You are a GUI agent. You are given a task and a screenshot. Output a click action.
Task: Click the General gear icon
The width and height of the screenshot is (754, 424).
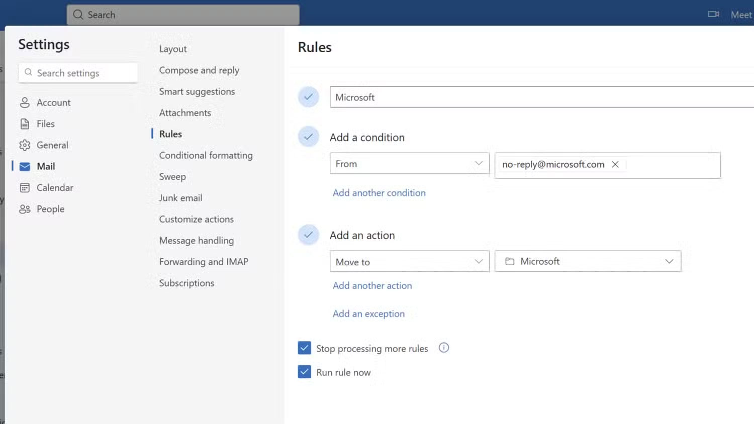pyautogui.click(x=25, y=145)
